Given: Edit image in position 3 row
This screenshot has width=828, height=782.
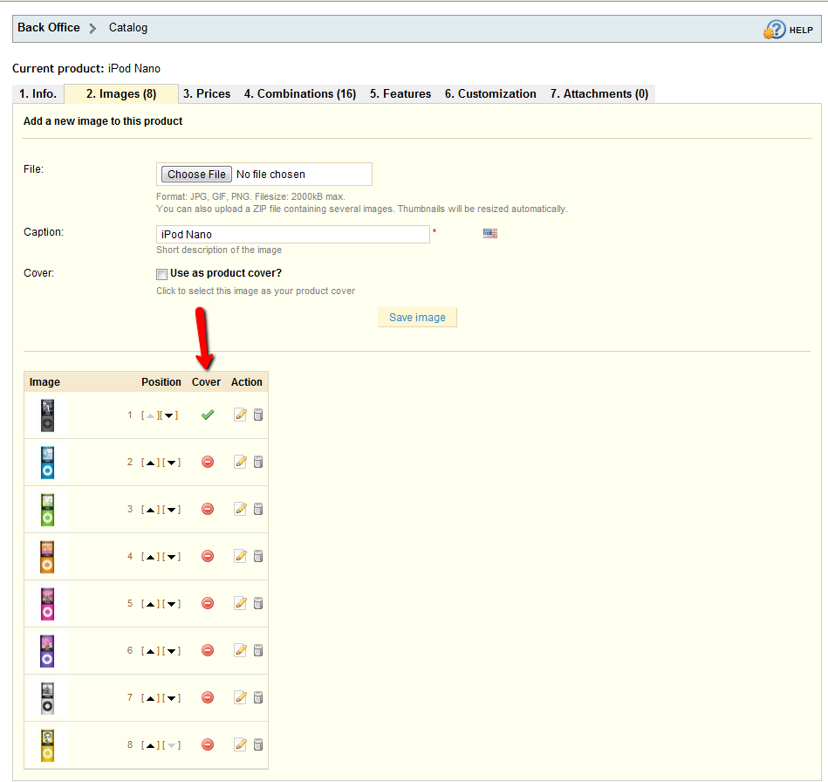Looking at the screenshot, I should tap(240, 509).
